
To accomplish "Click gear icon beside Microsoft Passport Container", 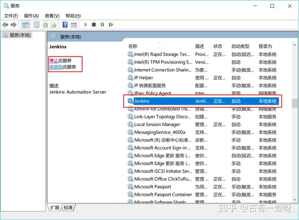I will 130,194.
